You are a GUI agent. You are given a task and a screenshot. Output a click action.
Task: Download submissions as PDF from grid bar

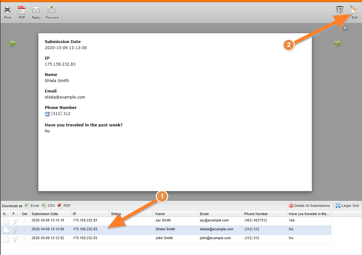(64, 206)
